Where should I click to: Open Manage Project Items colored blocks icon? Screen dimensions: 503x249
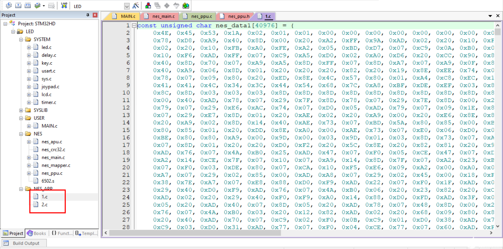148,6
